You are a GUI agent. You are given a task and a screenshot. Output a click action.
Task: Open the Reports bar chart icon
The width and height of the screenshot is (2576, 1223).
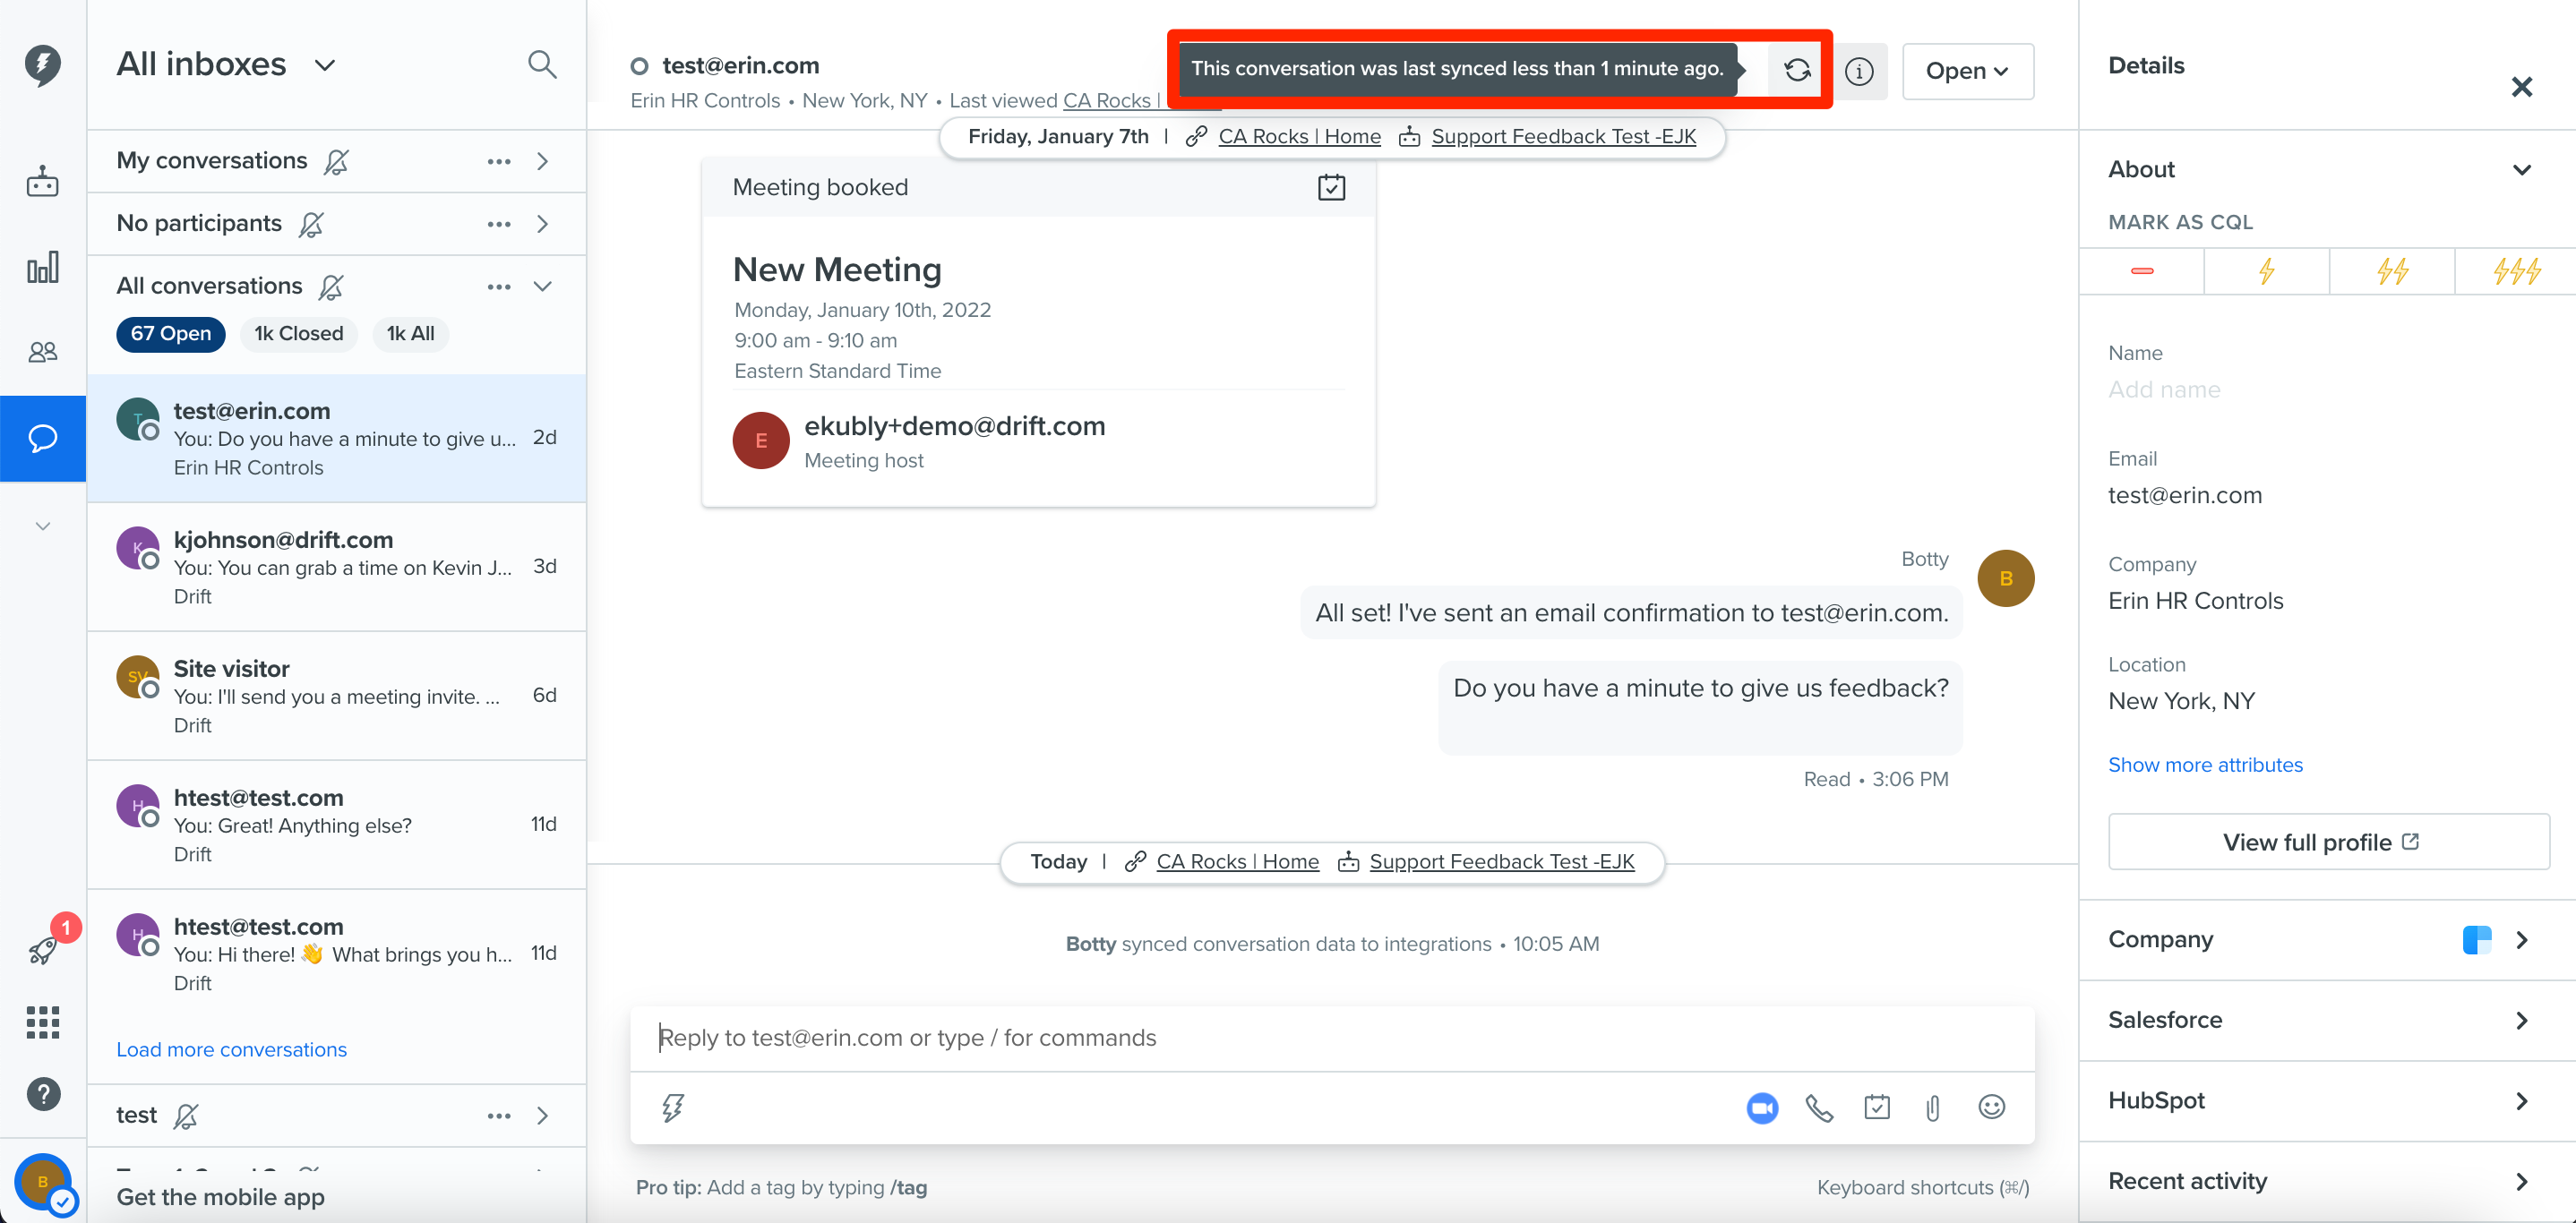[43, 267]
